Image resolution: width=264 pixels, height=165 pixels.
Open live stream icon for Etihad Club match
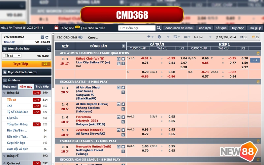pos(119,59)
